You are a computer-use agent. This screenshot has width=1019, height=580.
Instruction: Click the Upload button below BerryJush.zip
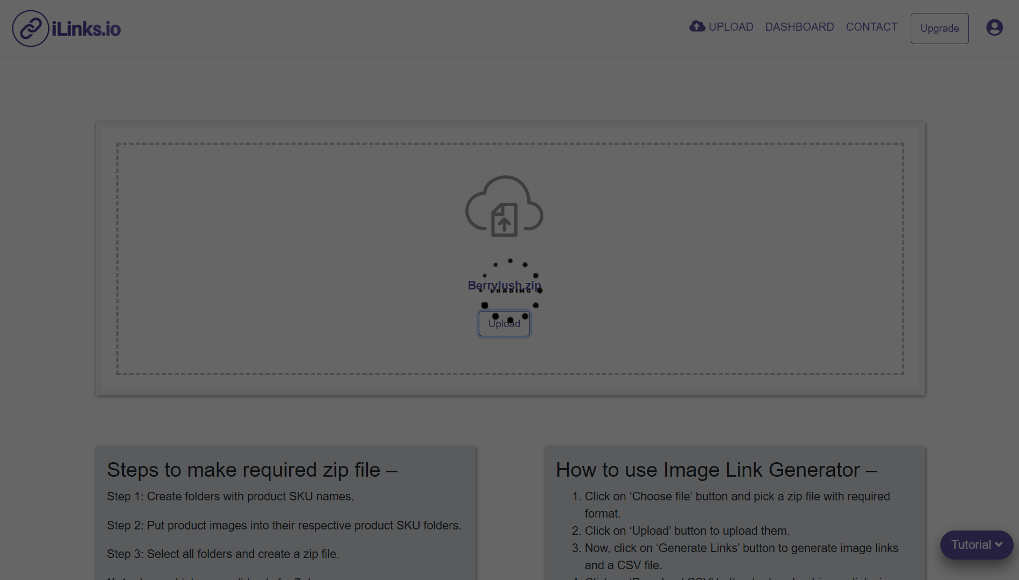click(x=504, y=323)
